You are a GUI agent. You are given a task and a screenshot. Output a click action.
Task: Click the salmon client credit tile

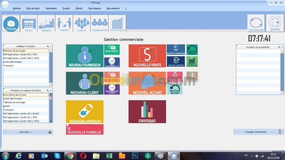point(112,77)
